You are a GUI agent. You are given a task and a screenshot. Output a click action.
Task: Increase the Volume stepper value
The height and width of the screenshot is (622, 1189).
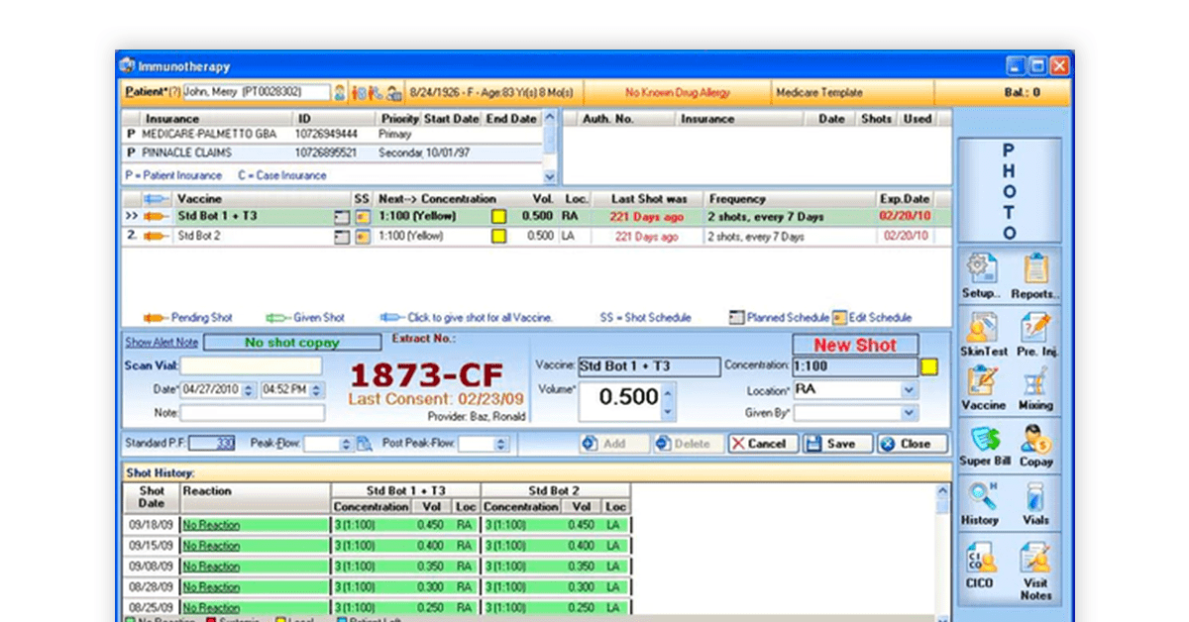coord(668,390)
